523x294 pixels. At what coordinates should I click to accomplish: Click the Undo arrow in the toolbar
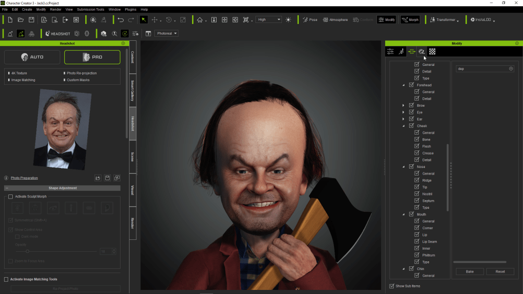[x=121, y=20]
